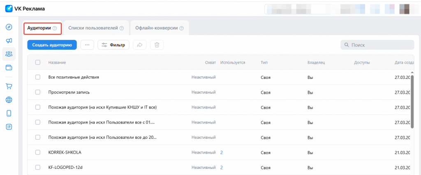Viewport: 421px width, 175px height.
Task: Open the KORREK-SHKOLA audience
Action: point(65,152)
